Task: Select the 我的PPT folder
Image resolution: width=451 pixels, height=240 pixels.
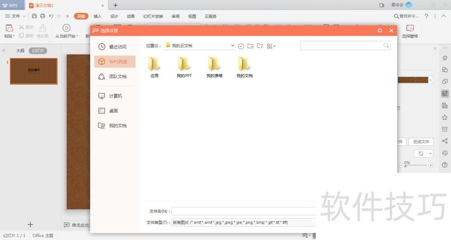Action: coord(184,67)
